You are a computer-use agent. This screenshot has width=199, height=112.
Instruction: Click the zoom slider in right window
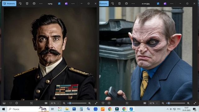click(x=176, y=103)
